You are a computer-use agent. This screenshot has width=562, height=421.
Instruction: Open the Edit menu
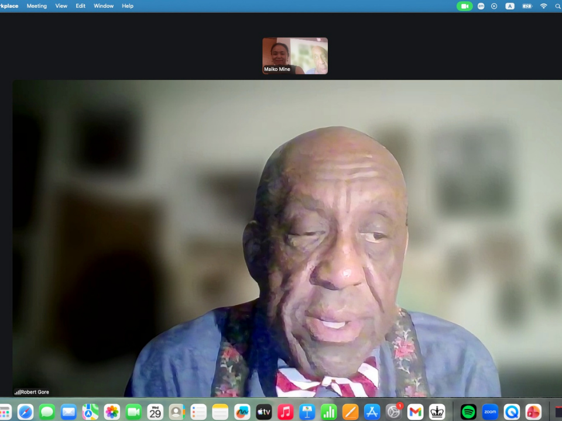(x=80, y=6)
